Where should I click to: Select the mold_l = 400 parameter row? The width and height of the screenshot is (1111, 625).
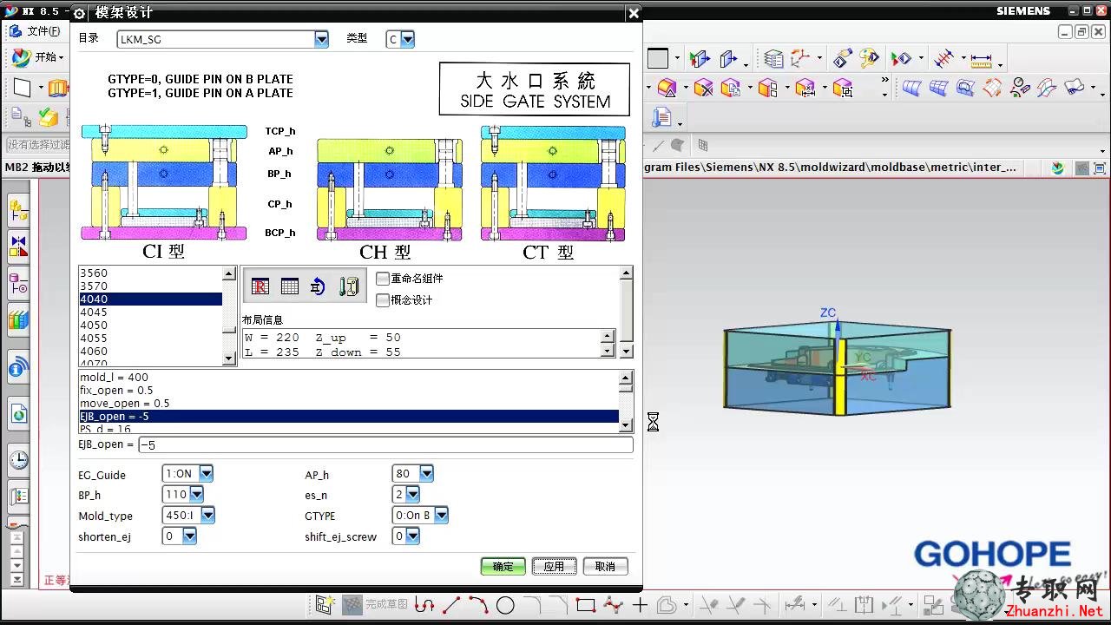pyautogui.click(x=349, y=377)
